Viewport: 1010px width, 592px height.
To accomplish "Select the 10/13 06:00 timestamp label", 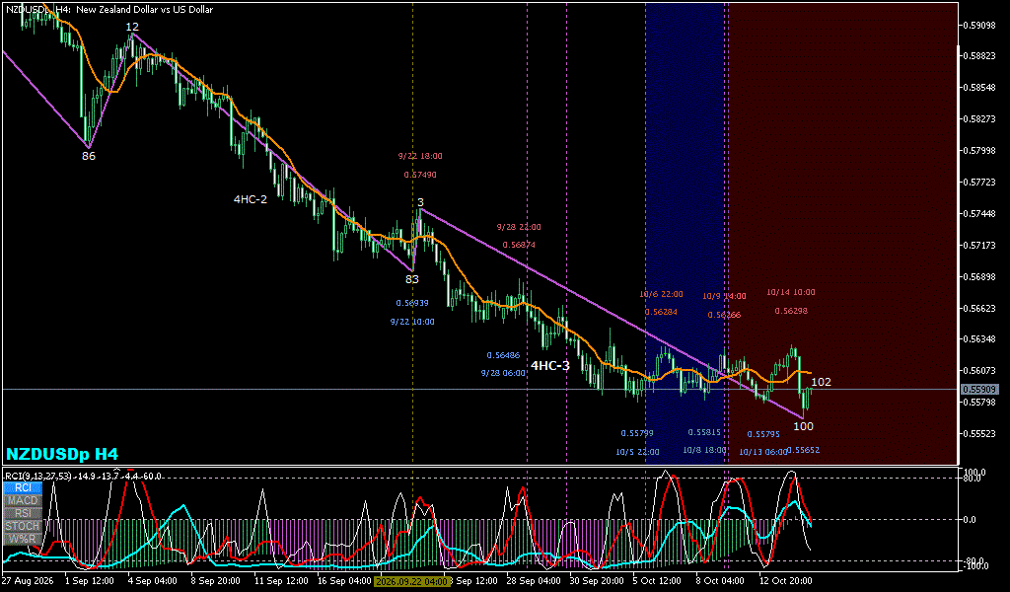I will [x=762, y=452].
